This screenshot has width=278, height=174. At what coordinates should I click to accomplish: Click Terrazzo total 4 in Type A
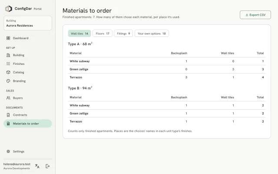(263, 77)
